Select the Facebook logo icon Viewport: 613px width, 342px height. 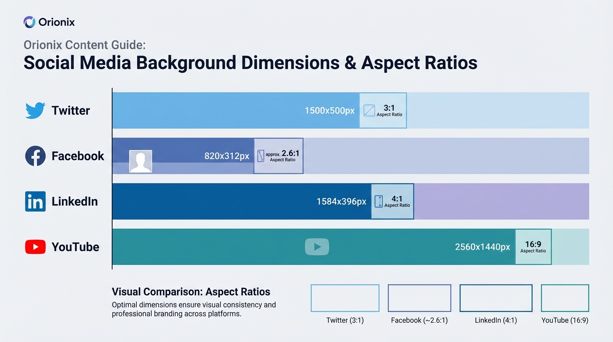pos(35,156)
